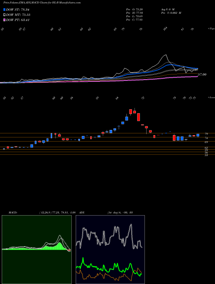Image resolution: width=215 pixels, height=284 pixels.
Task: Click the 57.00 label on the EMA chart
Action: (x=202, y=74)
